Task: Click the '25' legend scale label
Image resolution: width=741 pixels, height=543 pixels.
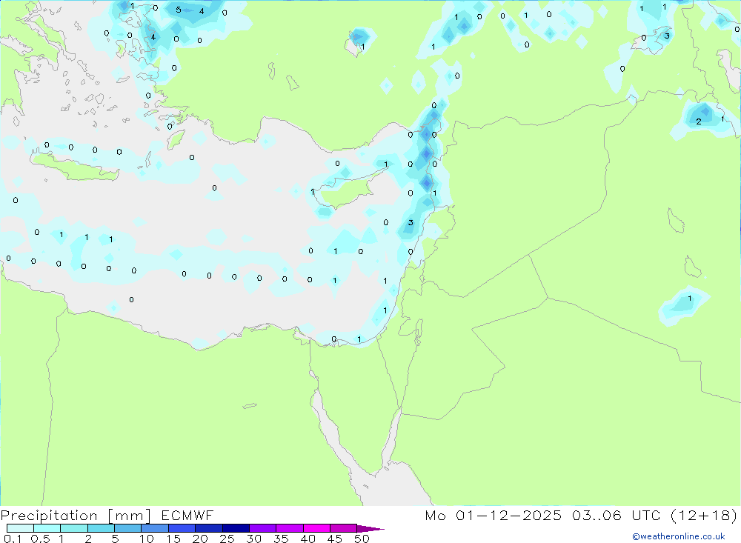Action: [227, 539]
